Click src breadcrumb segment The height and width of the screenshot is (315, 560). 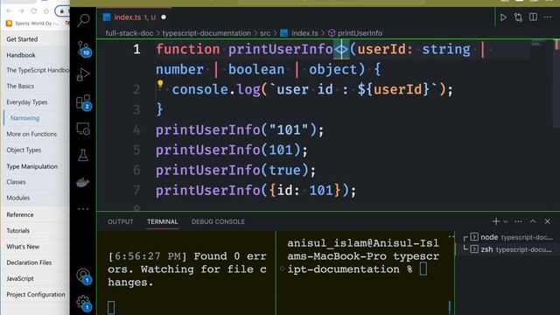coord(265,33)
